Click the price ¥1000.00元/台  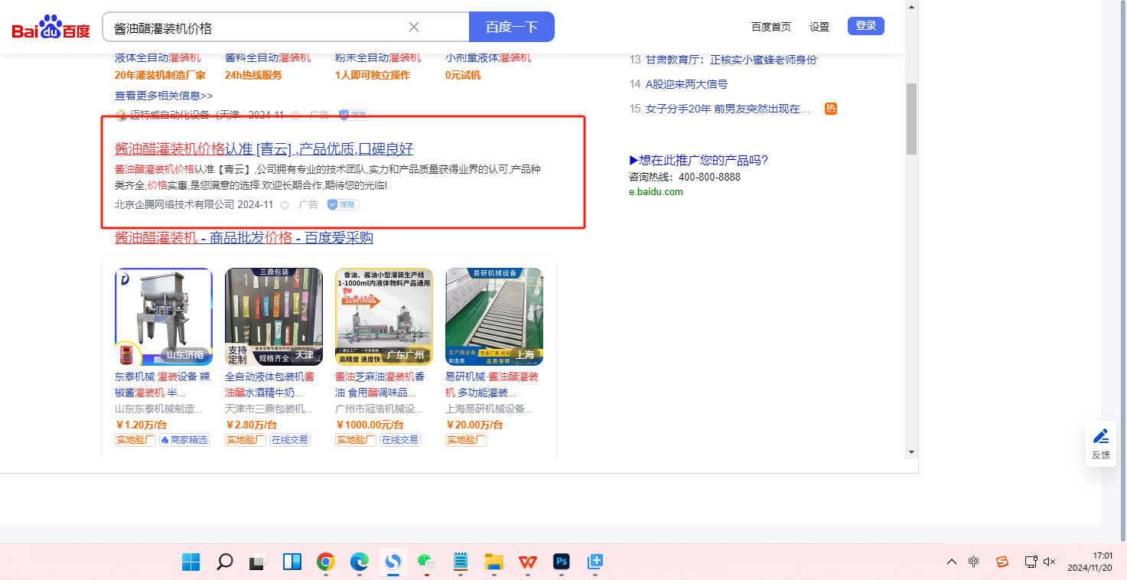point(370,425)
